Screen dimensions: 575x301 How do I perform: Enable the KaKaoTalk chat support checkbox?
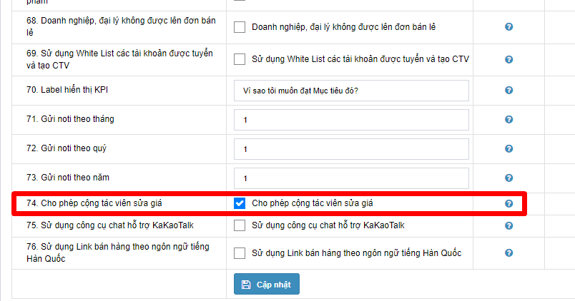point(240,225)
